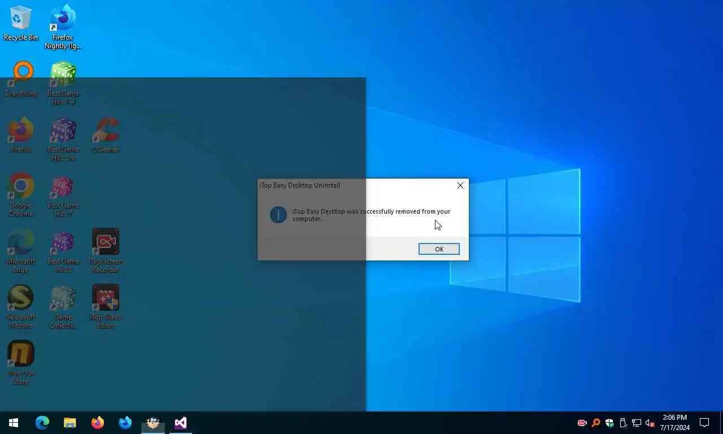
Task: Click the screen recorder tray icon
Action: [582, 423]
